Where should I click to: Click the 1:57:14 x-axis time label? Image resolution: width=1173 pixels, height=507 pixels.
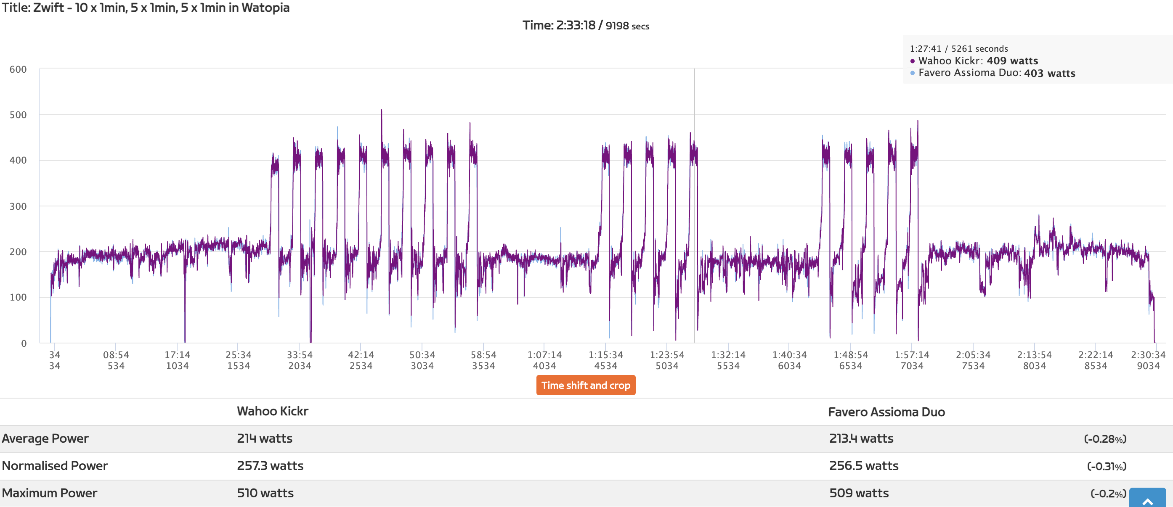(x=912, y=354)
